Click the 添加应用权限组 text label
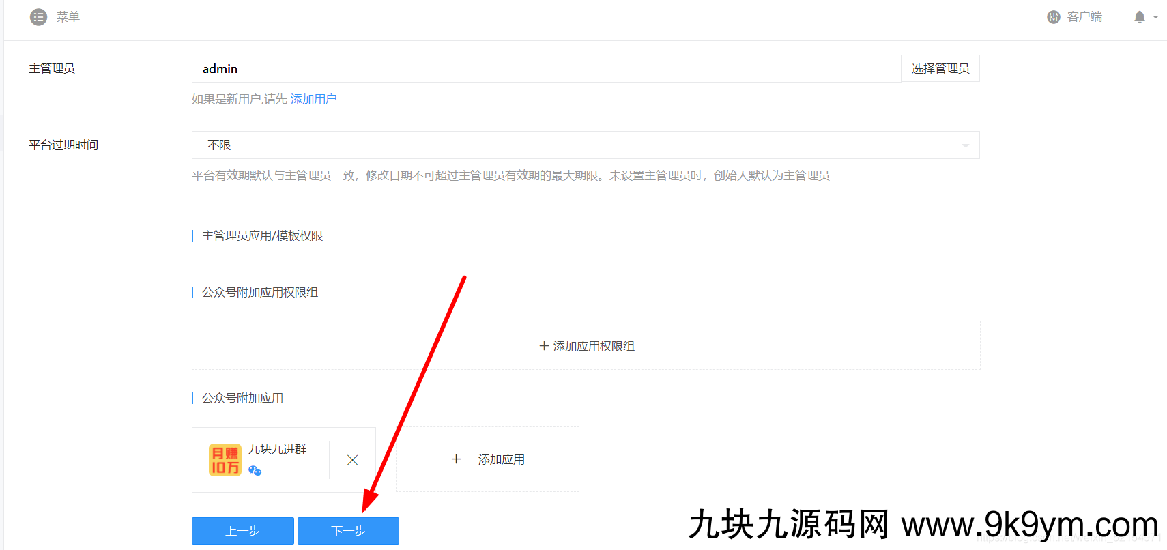 pos(594,346)
